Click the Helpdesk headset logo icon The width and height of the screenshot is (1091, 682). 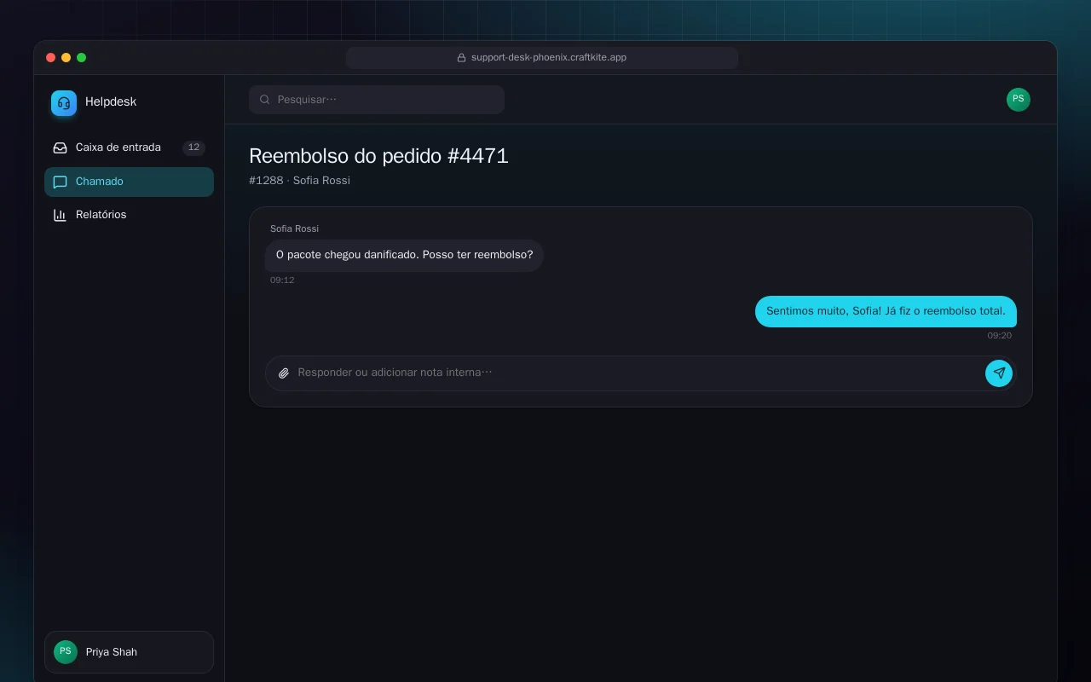click(64, 103)
